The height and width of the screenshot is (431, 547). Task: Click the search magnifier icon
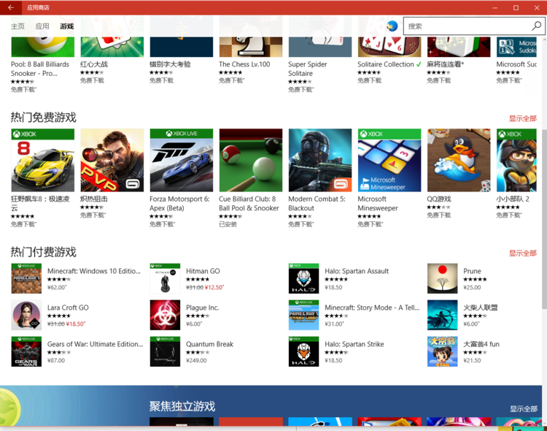click(536, 26)
